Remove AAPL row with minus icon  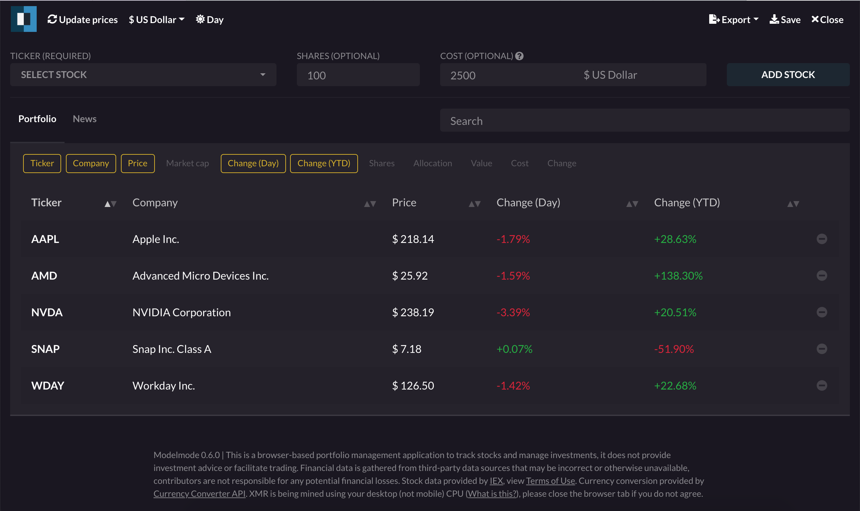(x=821, y=239)
